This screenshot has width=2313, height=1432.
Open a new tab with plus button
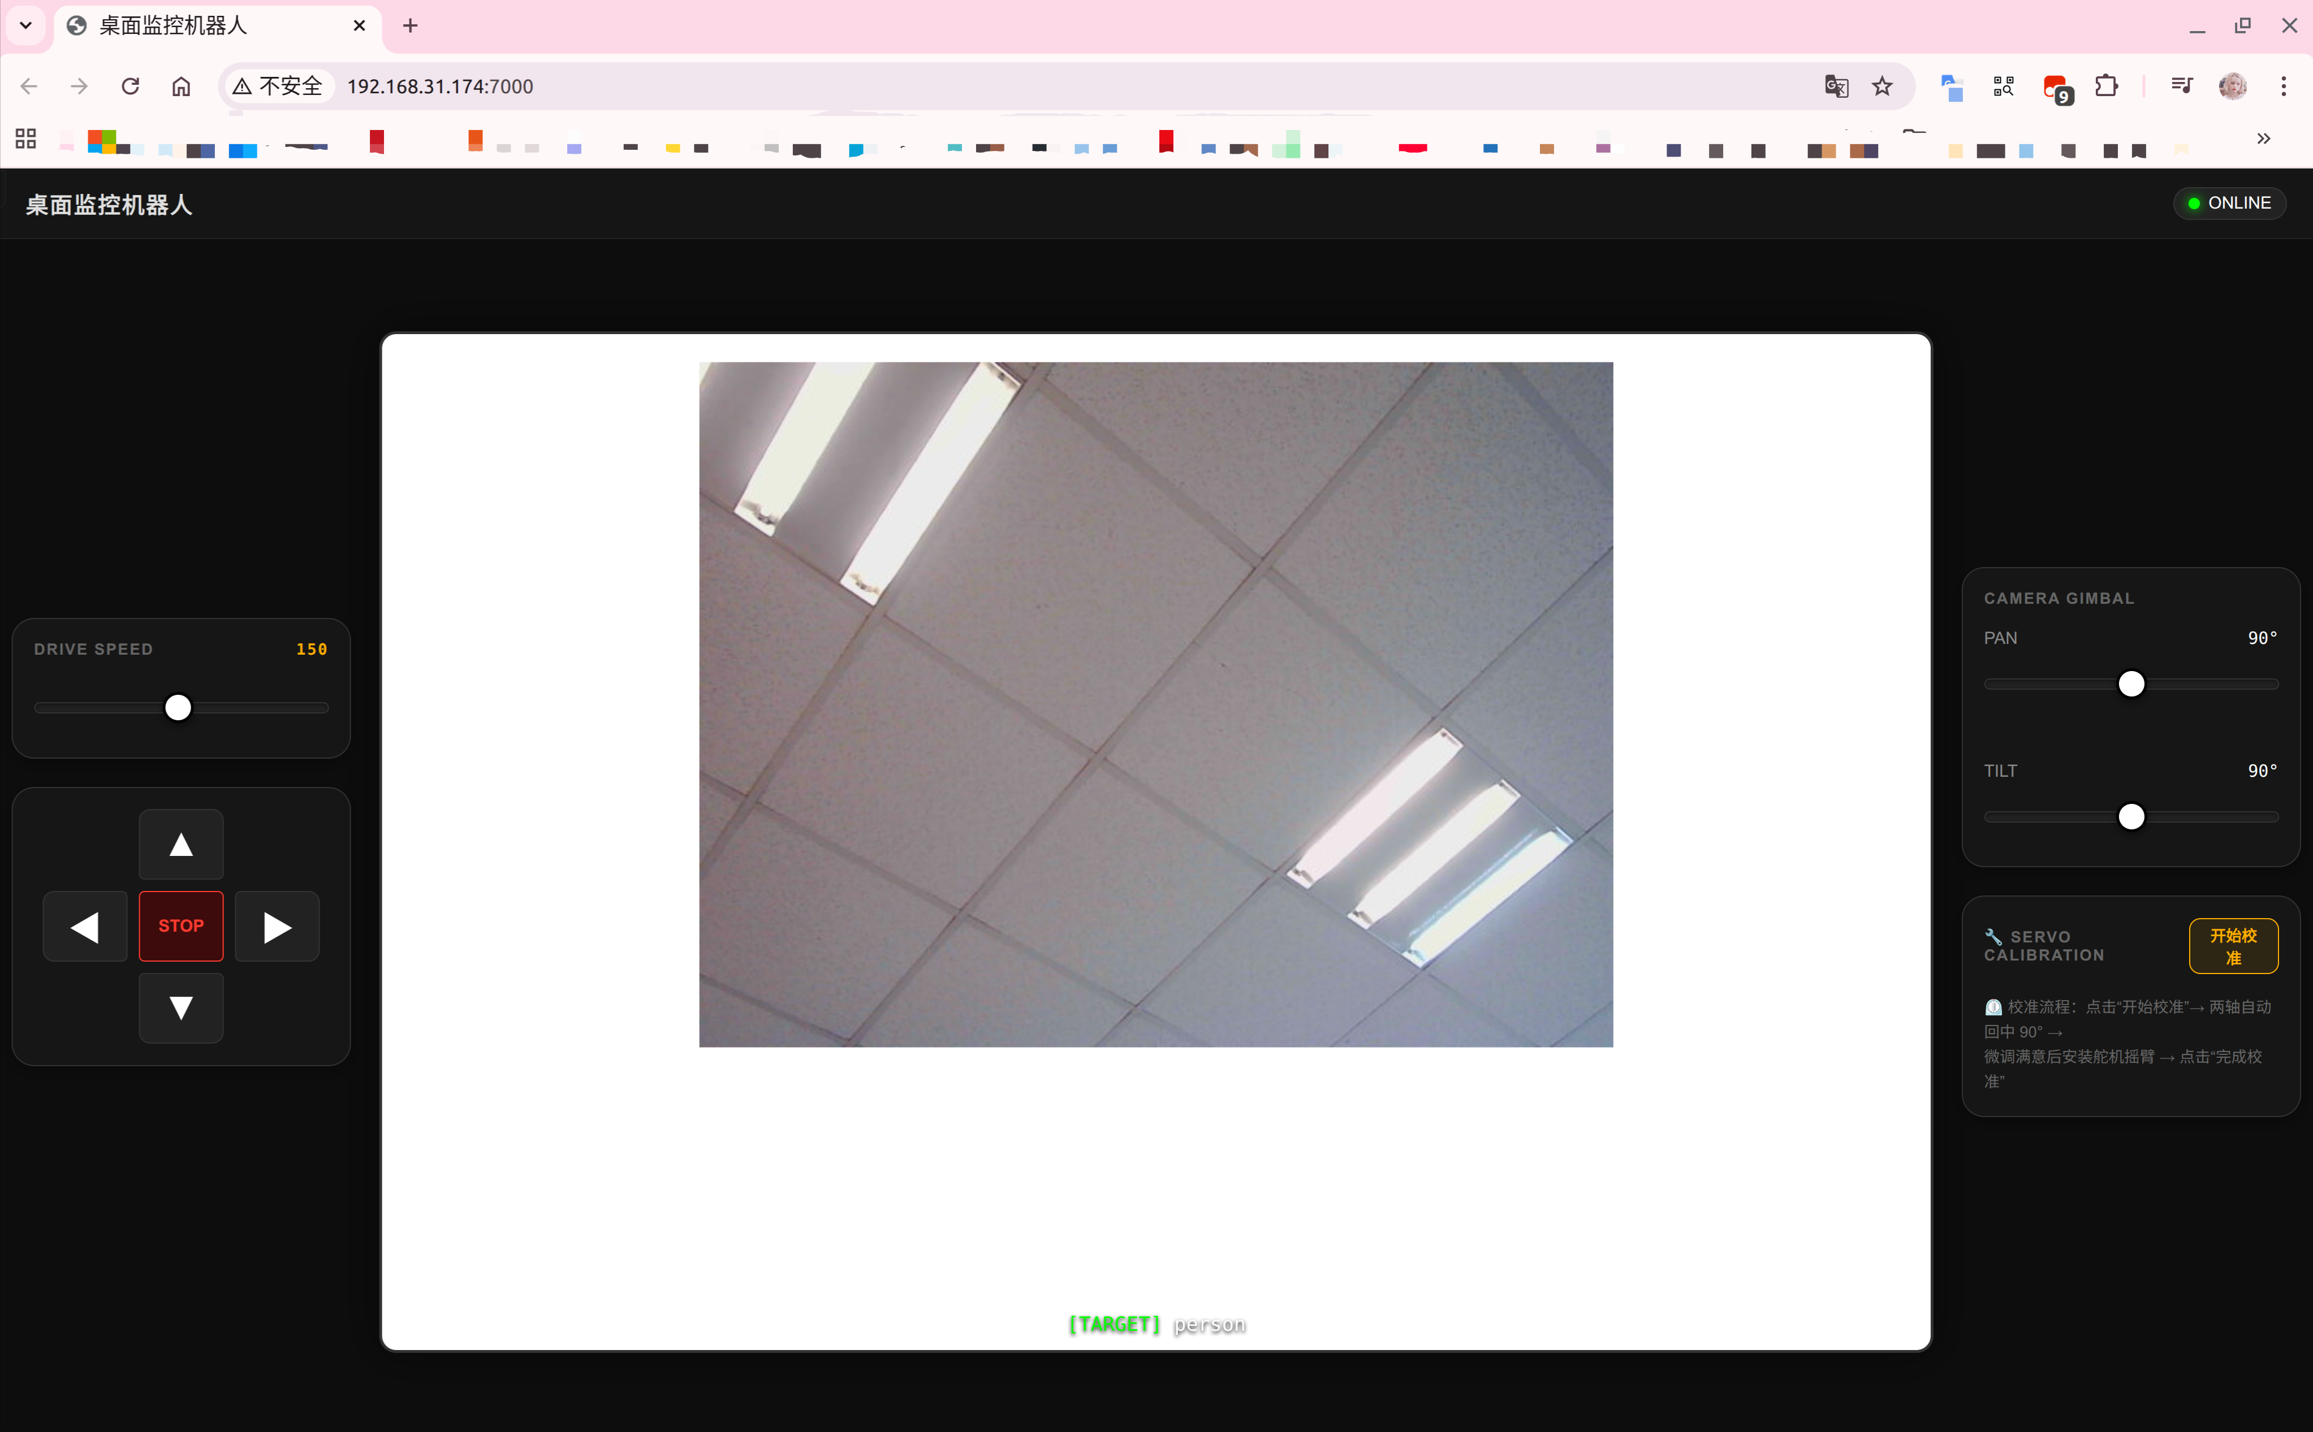(x=410, y=25)
